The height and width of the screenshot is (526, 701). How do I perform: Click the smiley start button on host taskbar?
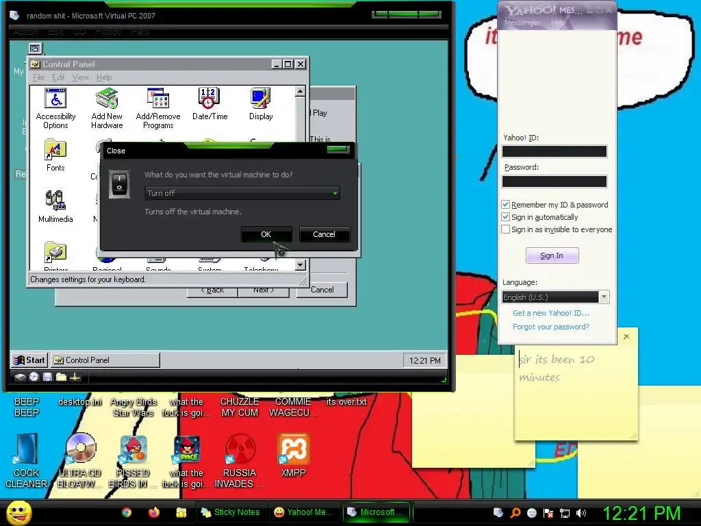[x=18, y=512]
